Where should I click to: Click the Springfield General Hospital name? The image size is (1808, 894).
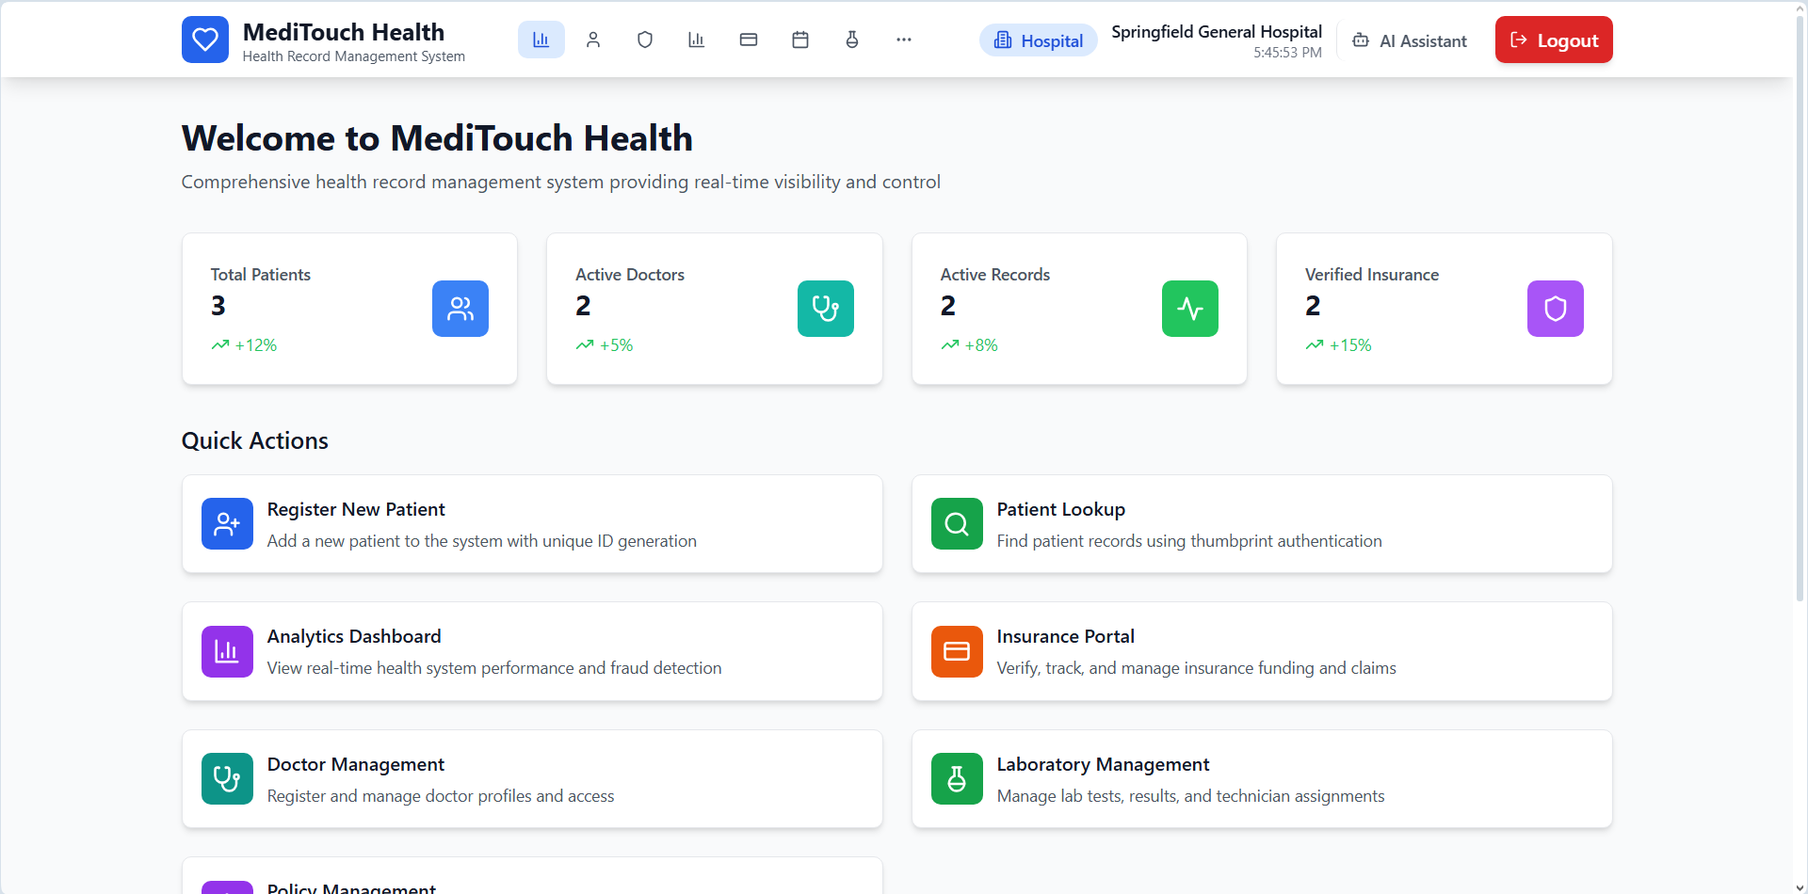click(x=1217, y=31)
